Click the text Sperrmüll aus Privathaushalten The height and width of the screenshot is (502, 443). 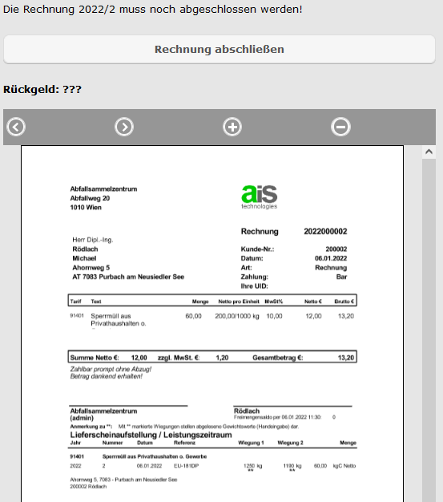point(119,320)
